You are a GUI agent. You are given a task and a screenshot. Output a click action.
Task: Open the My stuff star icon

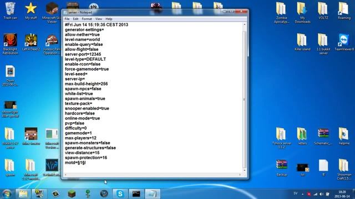(31, 11)
